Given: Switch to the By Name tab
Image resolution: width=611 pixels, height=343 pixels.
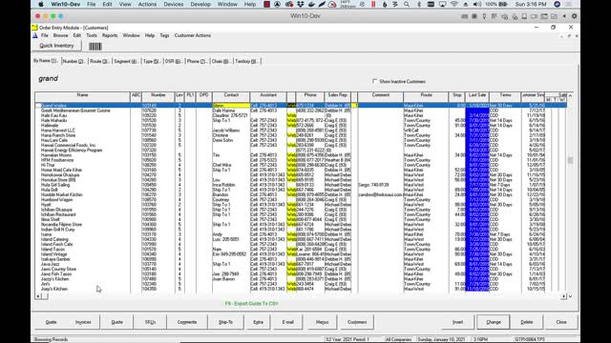Looking at the screenshot, I should (x=45, y=61).
